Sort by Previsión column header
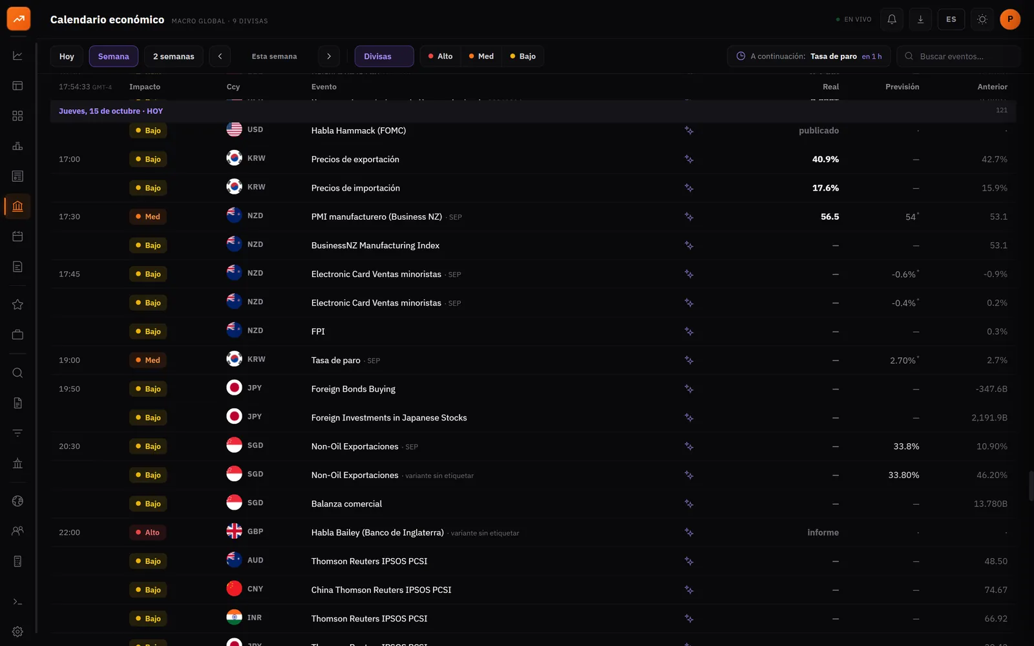 click(902, 87)
